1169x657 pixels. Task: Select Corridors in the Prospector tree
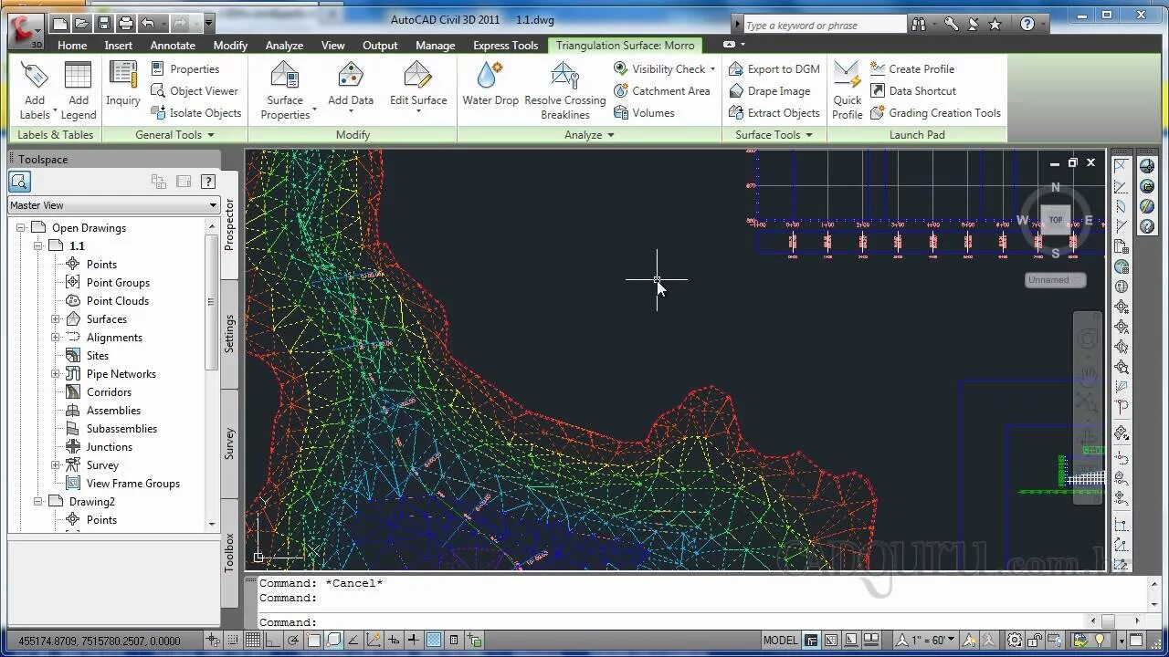[x=109, y=392]
